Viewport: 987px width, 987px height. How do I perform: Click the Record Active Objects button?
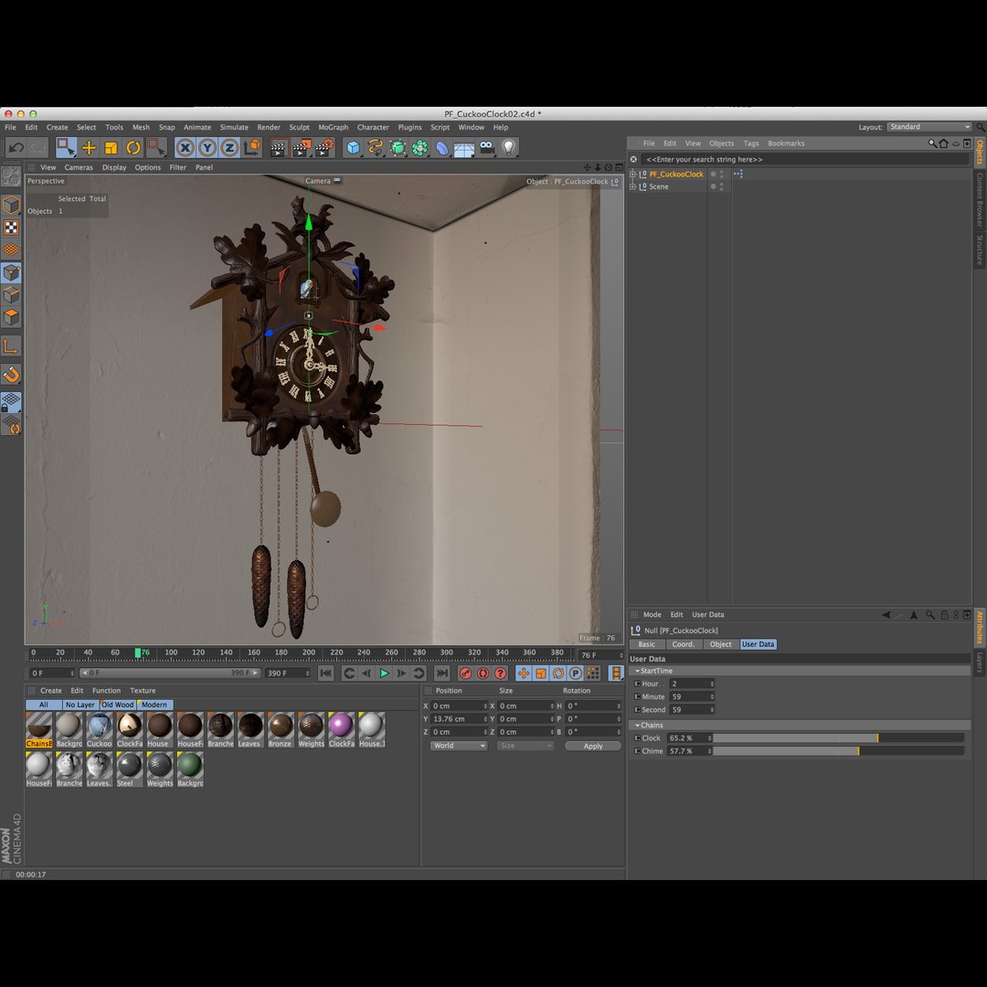coord(465,673)
